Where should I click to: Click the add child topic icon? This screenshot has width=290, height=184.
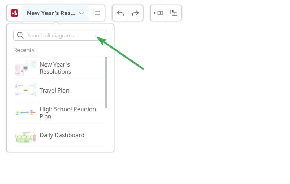(x=173, y=13)
